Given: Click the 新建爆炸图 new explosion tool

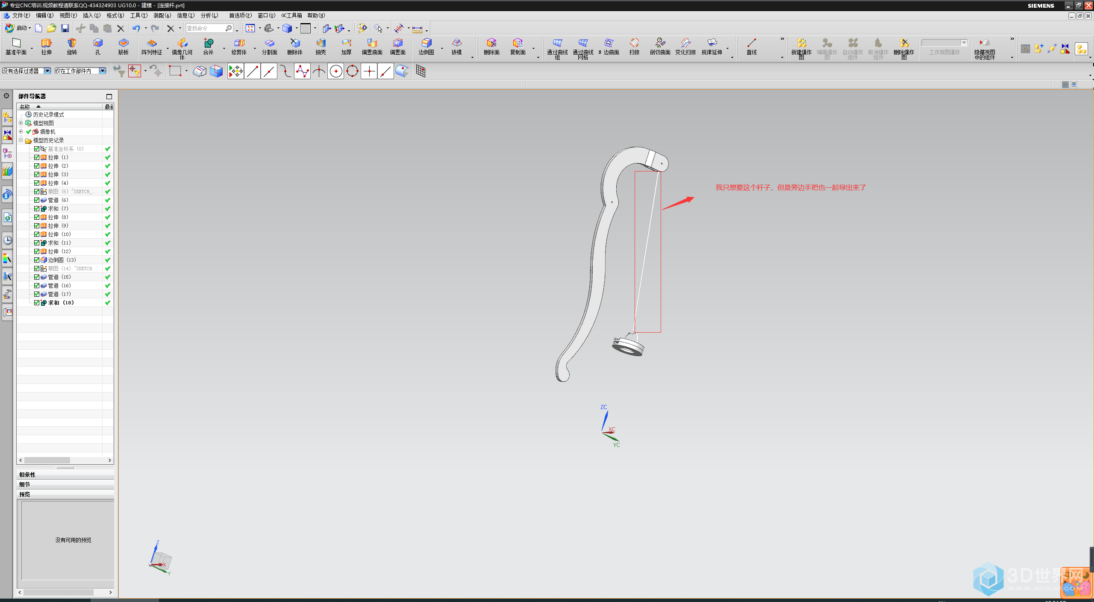Looking at the screenshot, I should (x=801, y=48).
